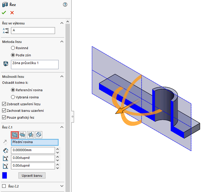Click the X rotation 0.00stupně field
The height and width of the screenshot is (192, 223).
point(33,158)
